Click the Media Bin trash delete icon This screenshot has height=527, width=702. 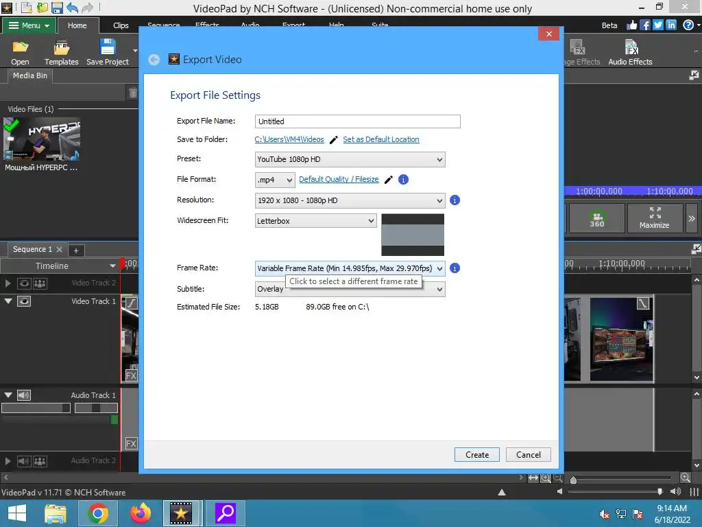(133, 93)
